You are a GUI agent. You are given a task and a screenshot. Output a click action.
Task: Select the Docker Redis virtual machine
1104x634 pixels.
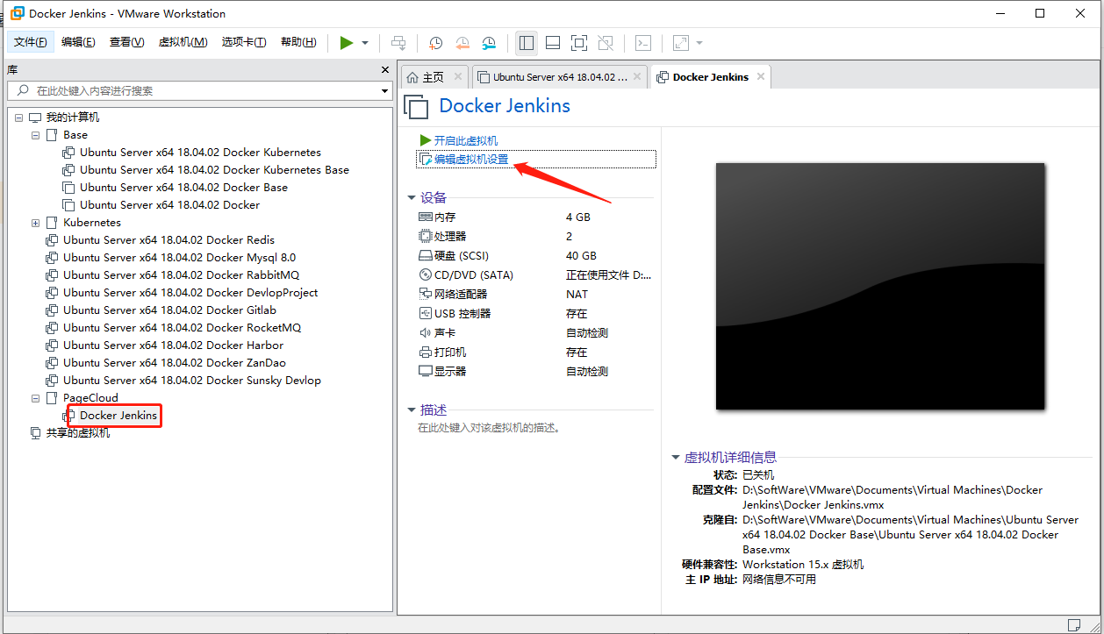pyautogui.click(x=168, y=240)
